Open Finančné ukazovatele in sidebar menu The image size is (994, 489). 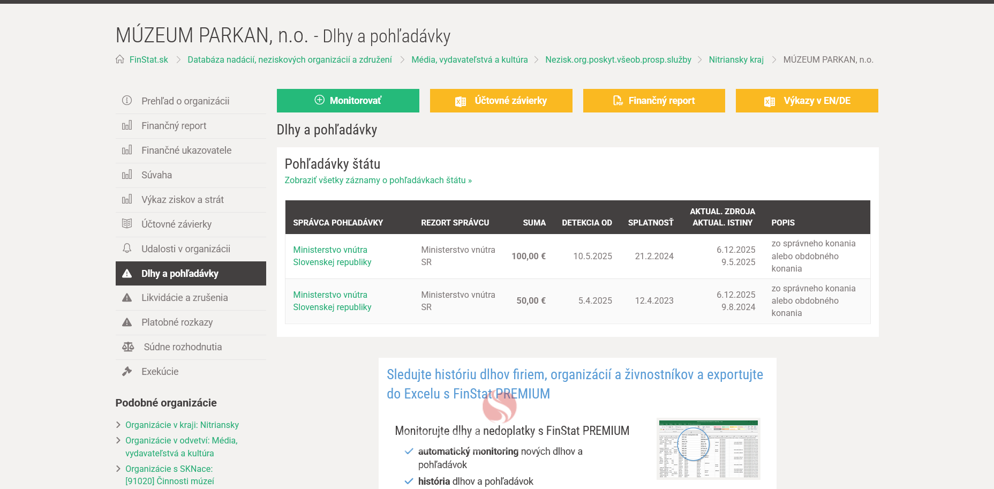(186, 151)
